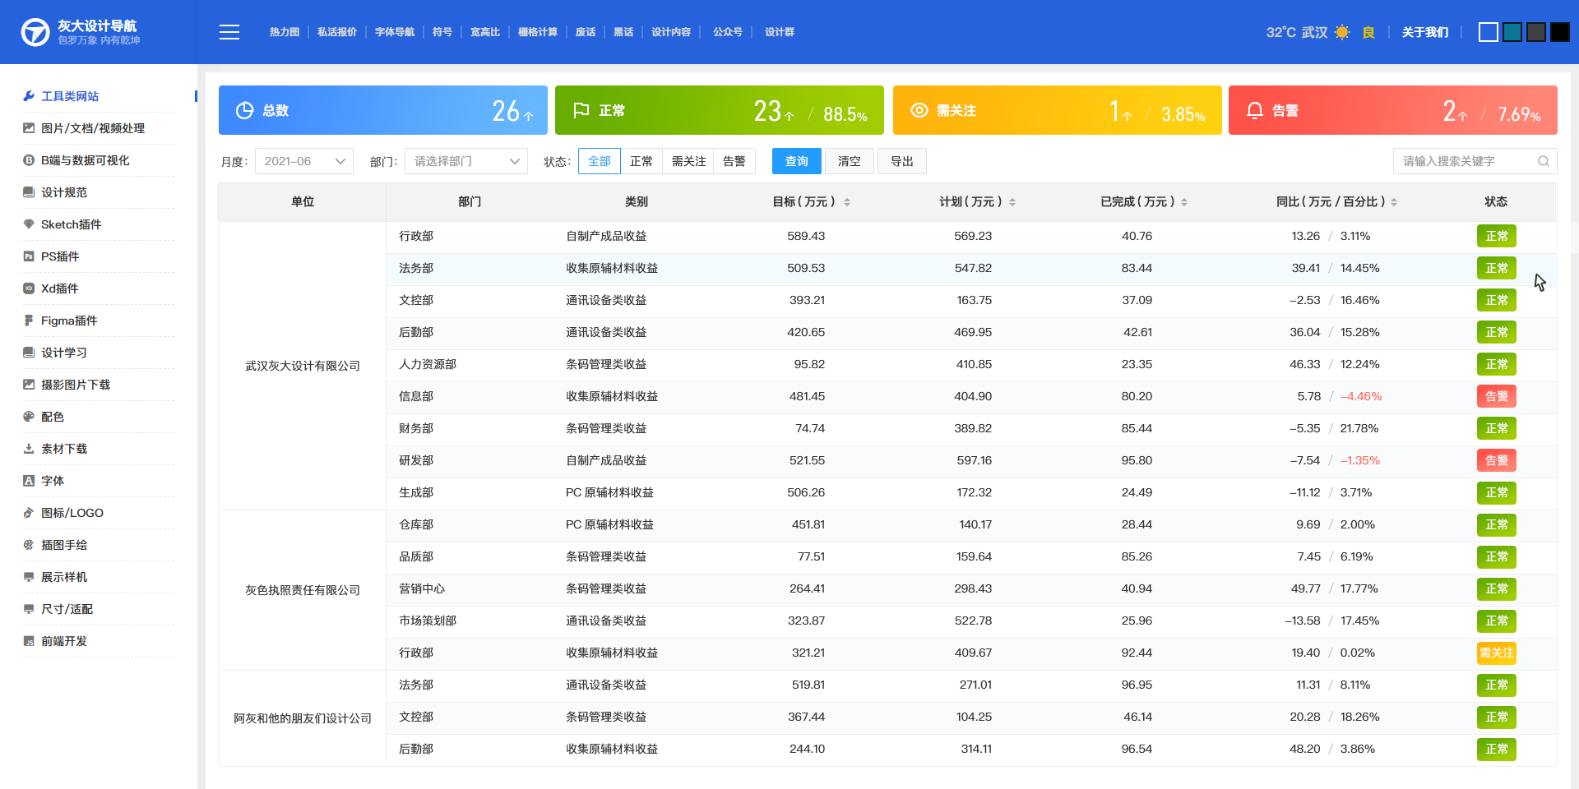Screen dimensions: 1579x789
Task: Select the 全部 status filter
Action: 600,161
